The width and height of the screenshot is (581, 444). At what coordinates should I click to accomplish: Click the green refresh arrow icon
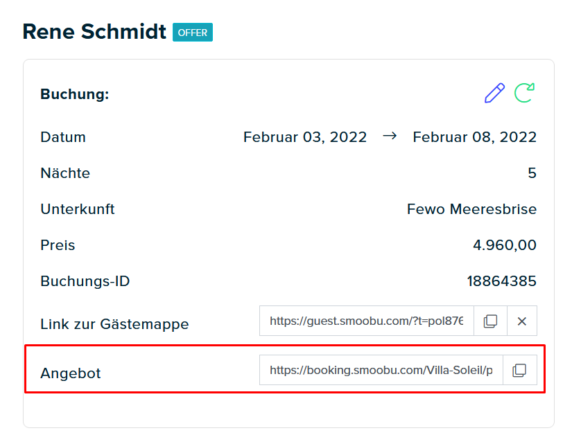tap(524, 93)
